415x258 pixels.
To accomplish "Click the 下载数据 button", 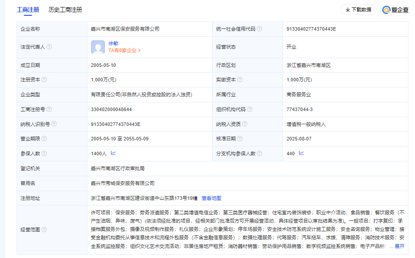I will coord(358,10).
